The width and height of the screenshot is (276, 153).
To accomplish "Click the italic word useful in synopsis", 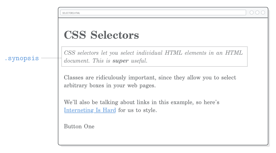I will point(139,61).
